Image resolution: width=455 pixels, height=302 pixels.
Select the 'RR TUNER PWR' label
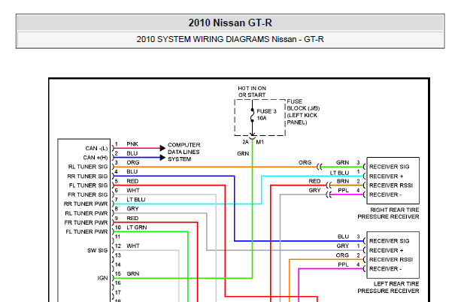86,204
